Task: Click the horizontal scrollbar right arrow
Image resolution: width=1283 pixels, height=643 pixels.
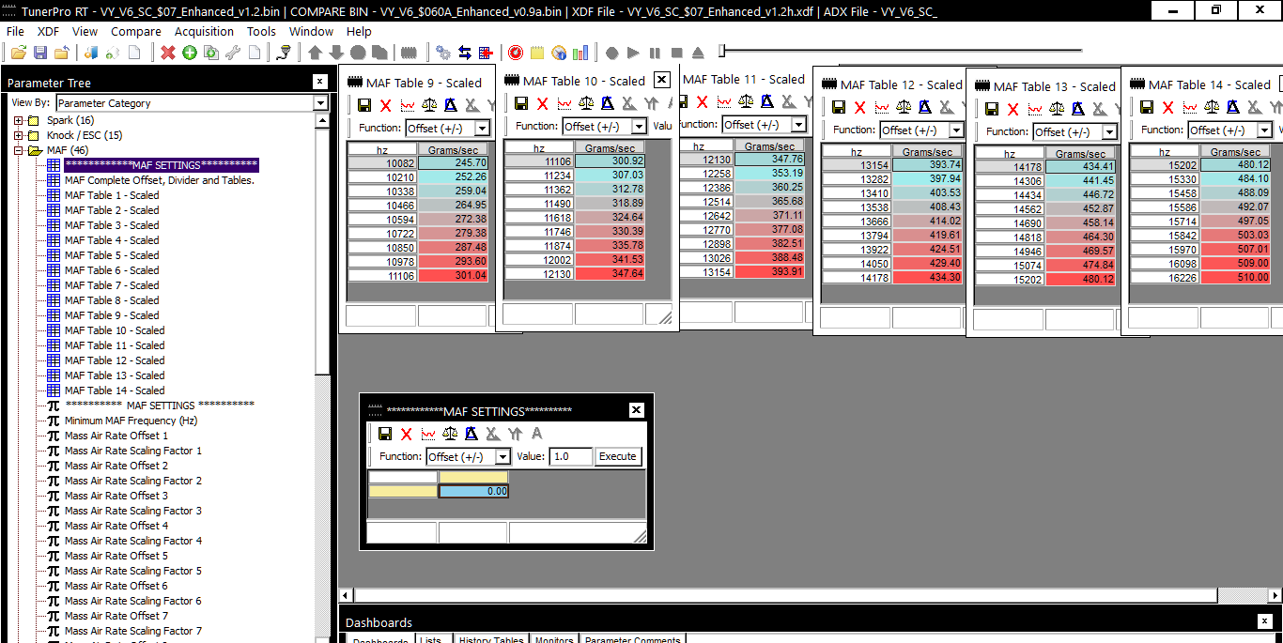Action: point(1275,595)
